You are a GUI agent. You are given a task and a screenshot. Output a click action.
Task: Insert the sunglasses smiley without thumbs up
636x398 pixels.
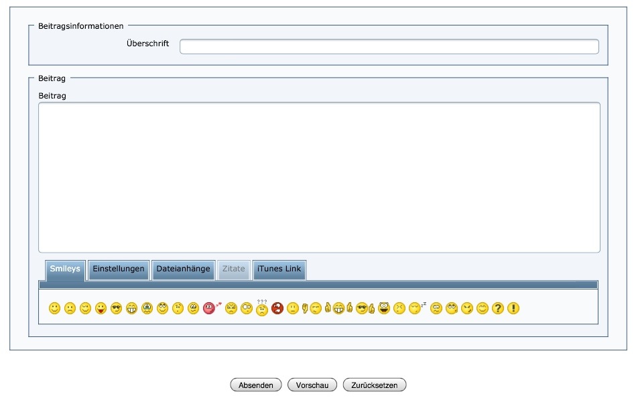(x=116, y=308)
